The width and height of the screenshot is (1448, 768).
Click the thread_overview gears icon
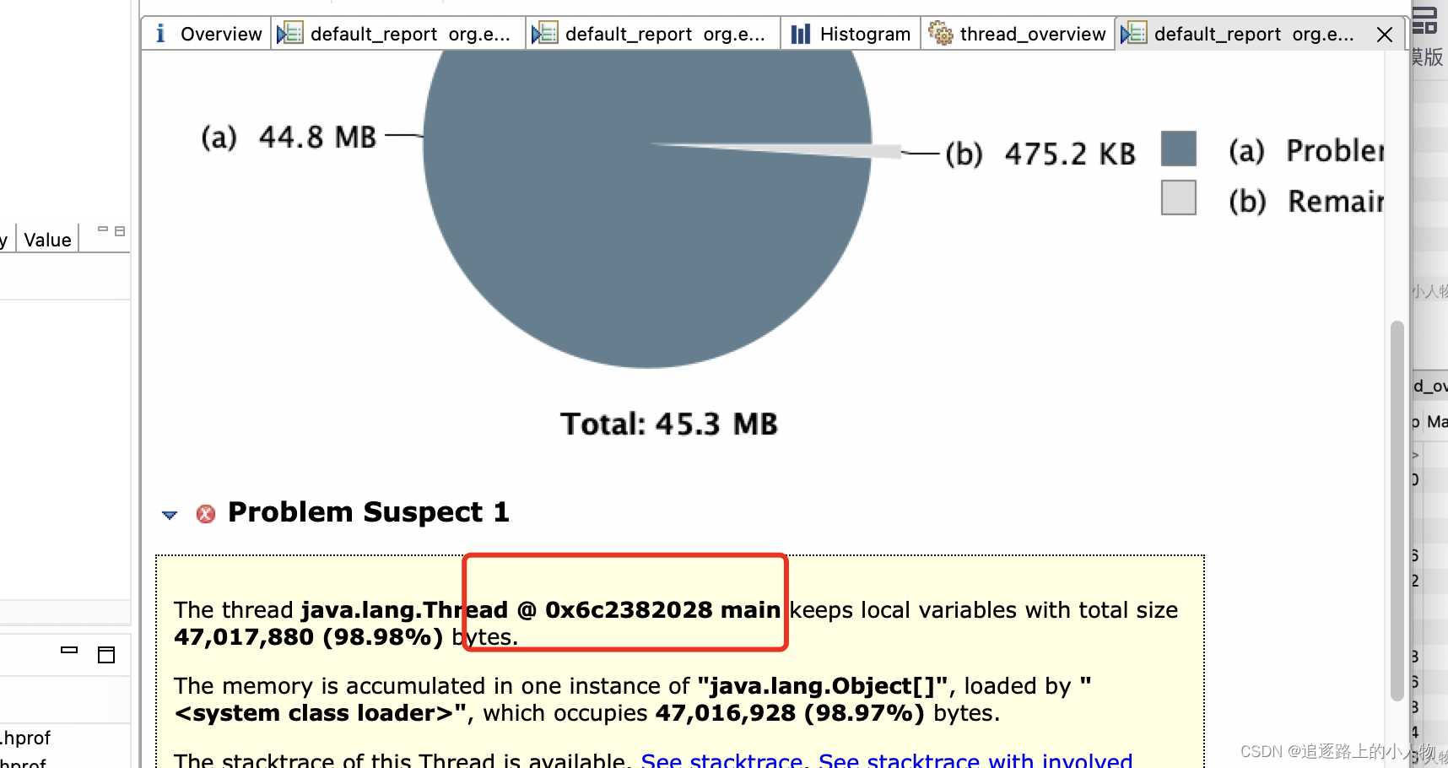(x=940, y=34)
